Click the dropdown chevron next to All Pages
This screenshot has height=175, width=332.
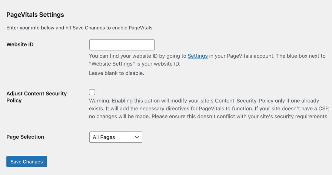[x=136, y=137]
